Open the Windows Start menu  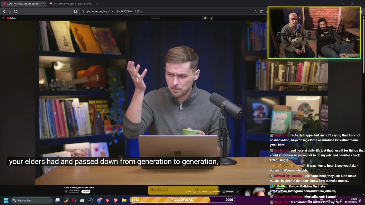click(x=6, y=200)
